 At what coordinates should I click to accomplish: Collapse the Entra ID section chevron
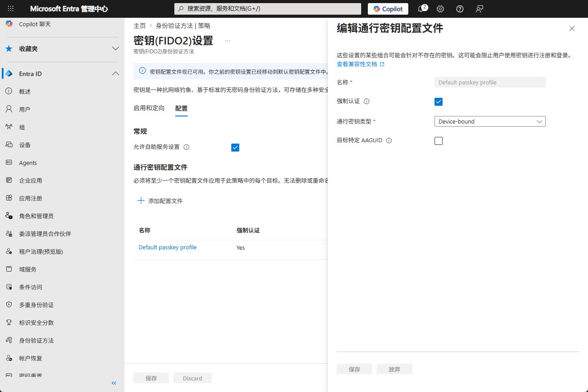click(x=116, y=73)
